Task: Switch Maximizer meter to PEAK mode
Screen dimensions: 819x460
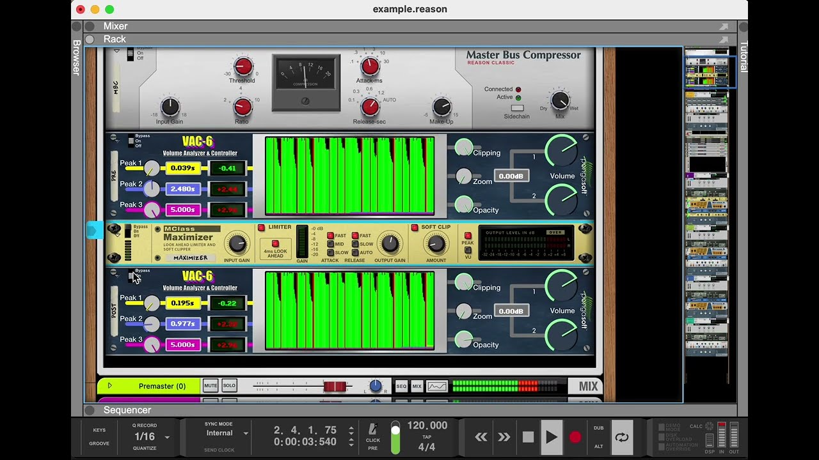Action: [468, 236]
